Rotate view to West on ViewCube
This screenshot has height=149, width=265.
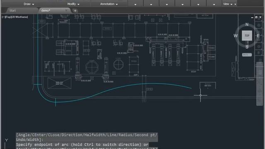click(236, 36)
